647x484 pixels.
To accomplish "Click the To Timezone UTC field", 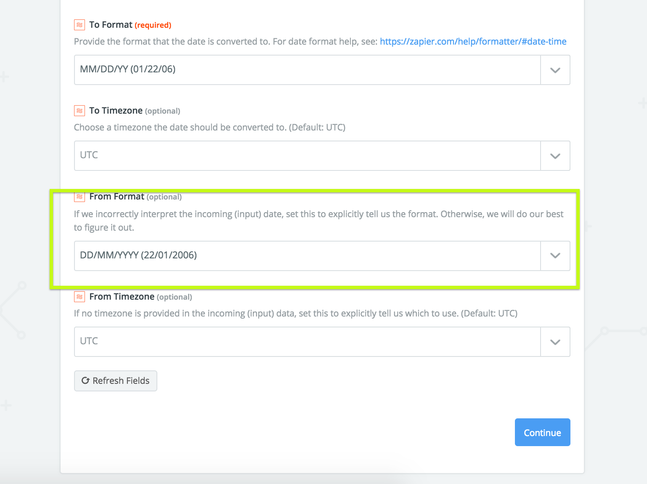I will pos(308,156).
